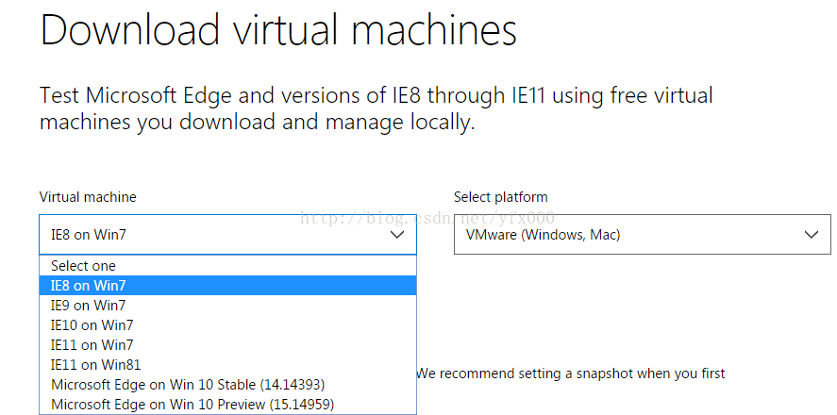The width and height of the screenshot is (837, 415).
Task: Open the Select platform dropdown showing VMware
Action: pyautogui.click(x=643, y=234)
